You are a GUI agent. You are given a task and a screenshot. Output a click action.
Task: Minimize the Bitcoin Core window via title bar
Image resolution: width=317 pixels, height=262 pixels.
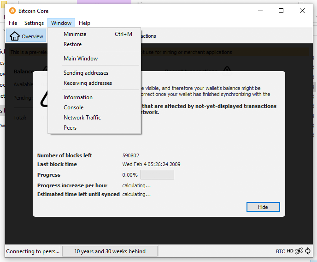point(260,11)
